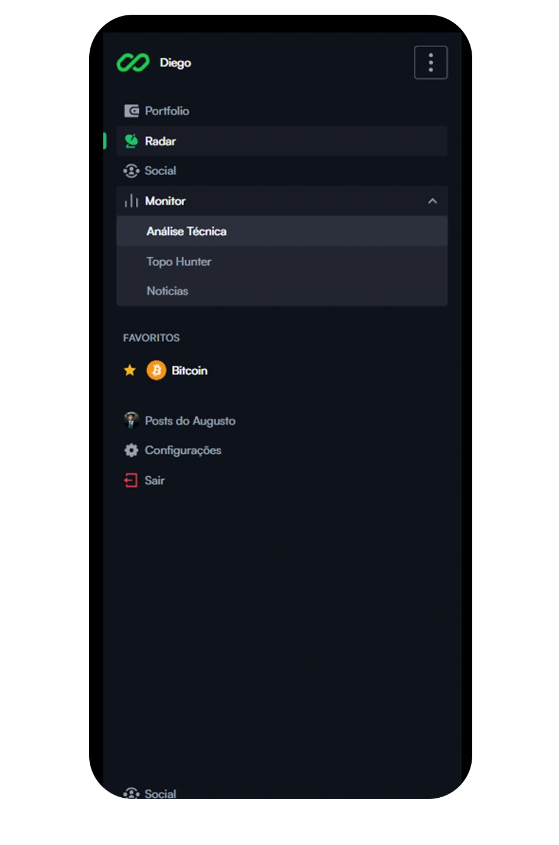Toggle the Bitcoin favorite star
The image size is (559, 845).
tap(130, 371)
